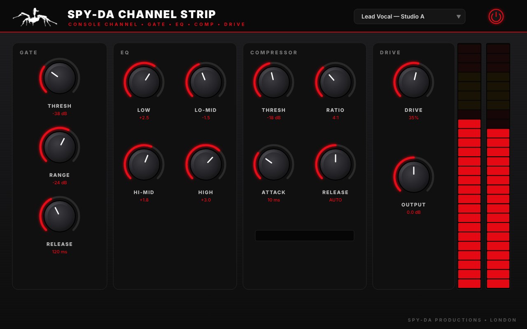Click the 4:1 ratio value
Viewport: 527px width, 329px height.
tap(336, 118)
